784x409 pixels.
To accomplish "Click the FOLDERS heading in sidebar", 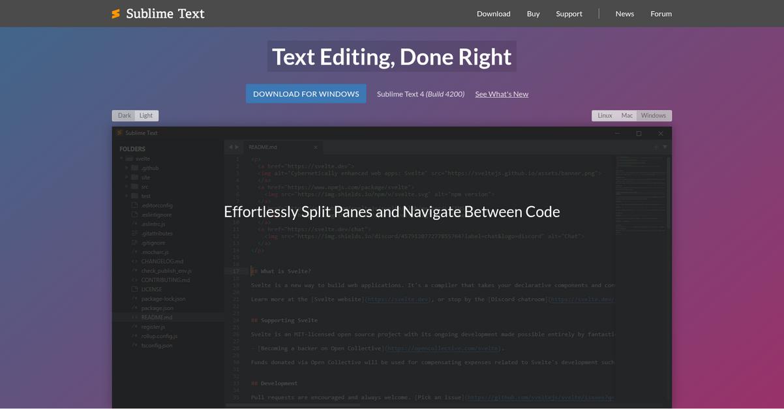I will (x=132, y=149).
